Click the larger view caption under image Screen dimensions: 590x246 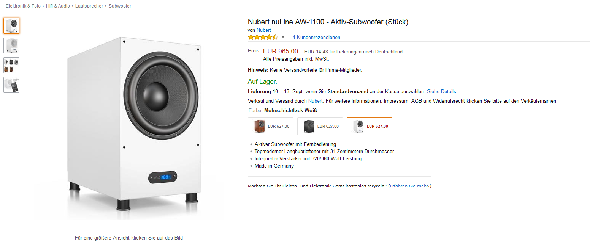tap(129, 238)
